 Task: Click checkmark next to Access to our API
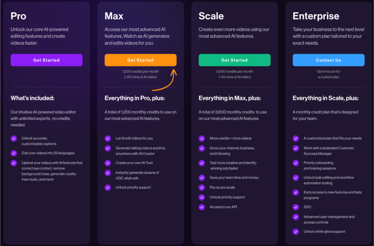[202, 207]
